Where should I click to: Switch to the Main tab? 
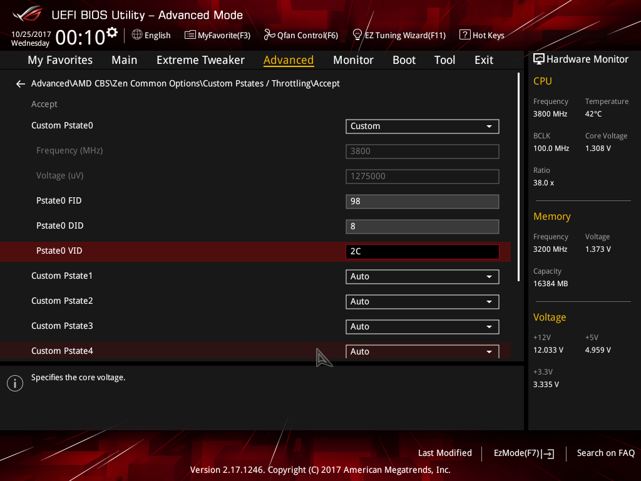125,60
